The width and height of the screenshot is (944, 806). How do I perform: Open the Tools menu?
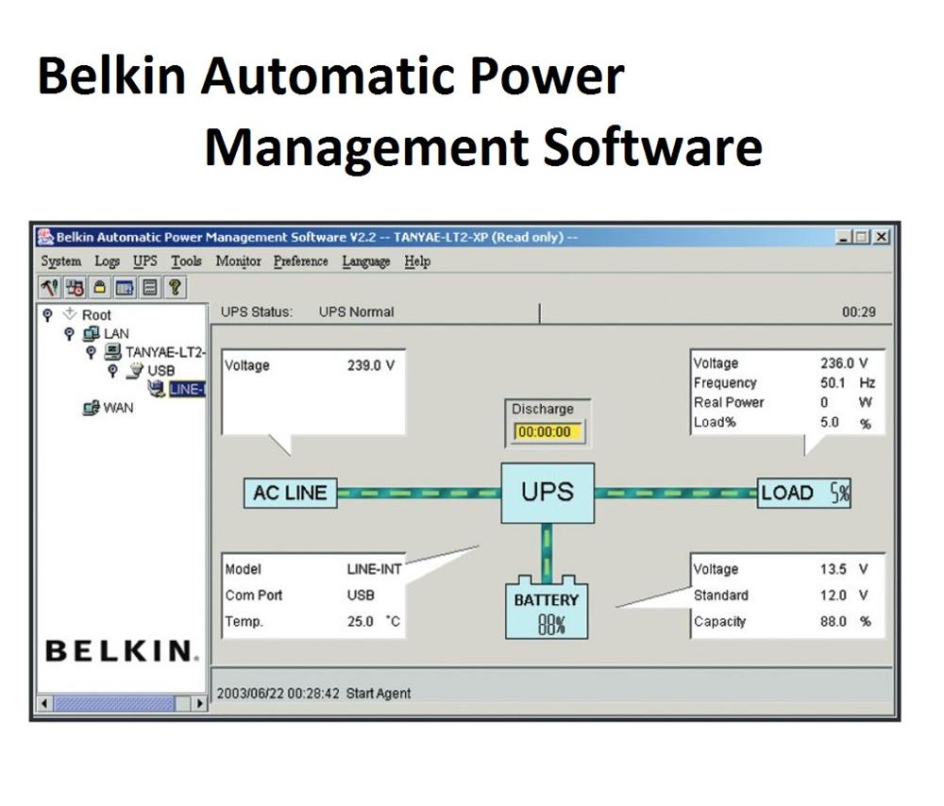click(186, 261)
